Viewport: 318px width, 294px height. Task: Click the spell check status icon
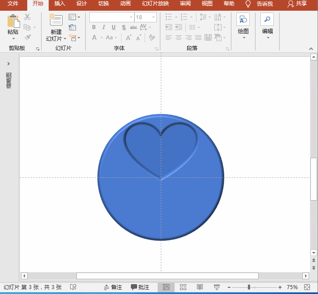click(73, 287)
